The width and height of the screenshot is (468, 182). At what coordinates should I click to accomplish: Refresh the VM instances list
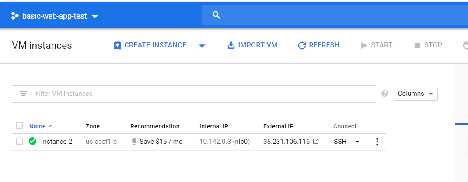318,45
